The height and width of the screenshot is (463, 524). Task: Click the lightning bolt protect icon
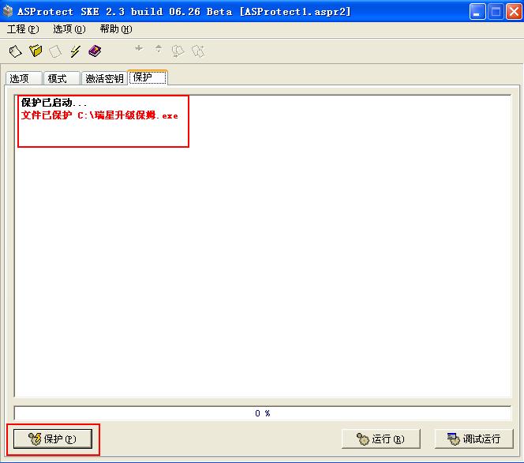[76, 51]
